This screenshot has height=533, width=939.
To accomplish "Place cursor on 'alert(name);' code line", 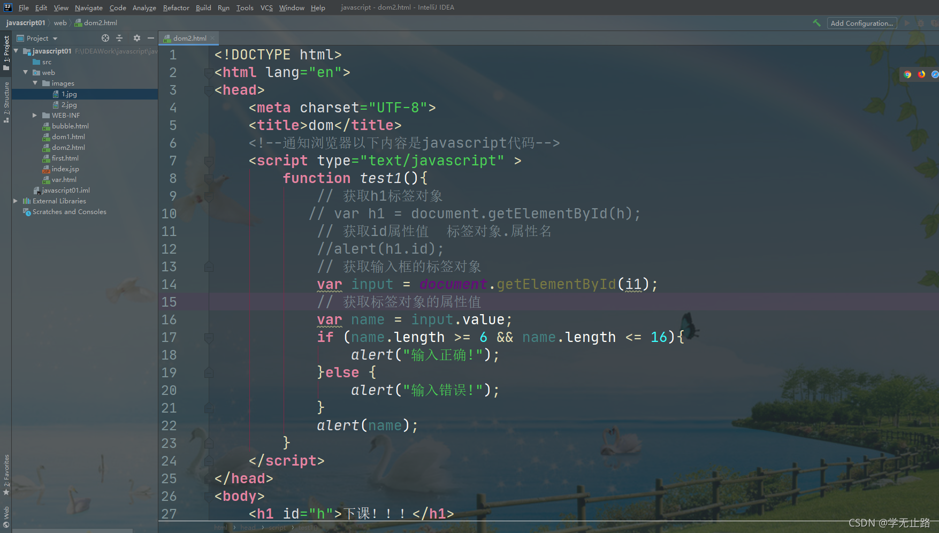I will (x=367, y=425).
